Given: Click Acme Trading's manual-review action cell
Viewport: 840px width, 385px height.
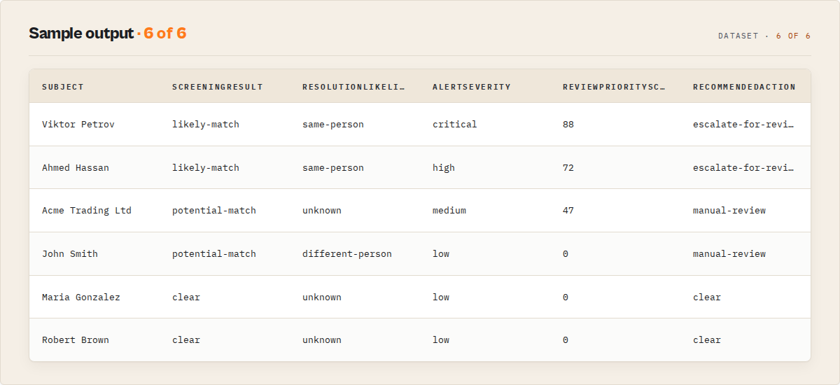Looking at the screenshot, I should 729,211.
